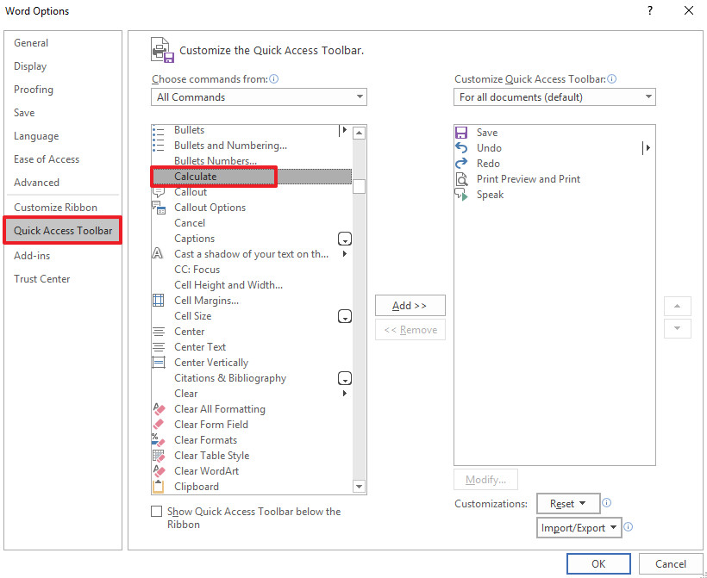This screenshot has width=707, height=578.
Task: Click the << Remove button
Action: (410, 330)
